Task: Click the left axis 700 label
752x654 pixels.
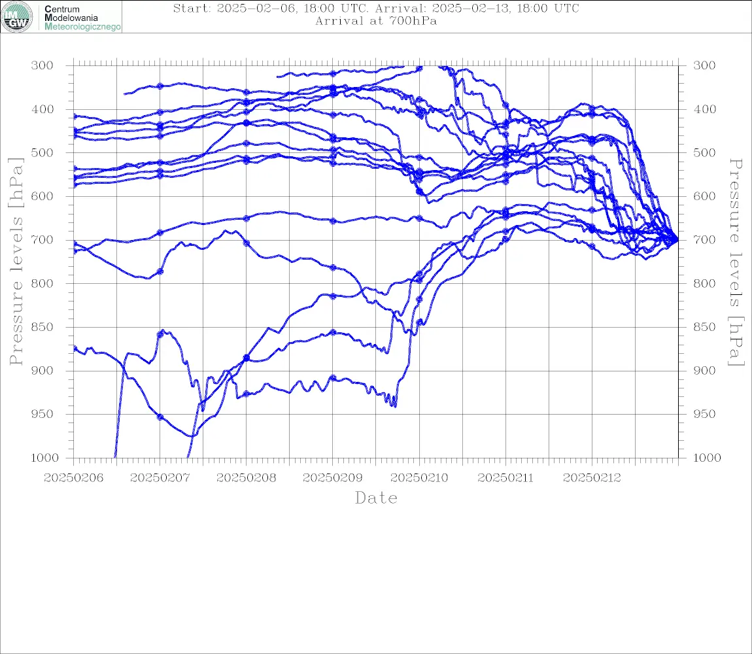Action: 43,239
